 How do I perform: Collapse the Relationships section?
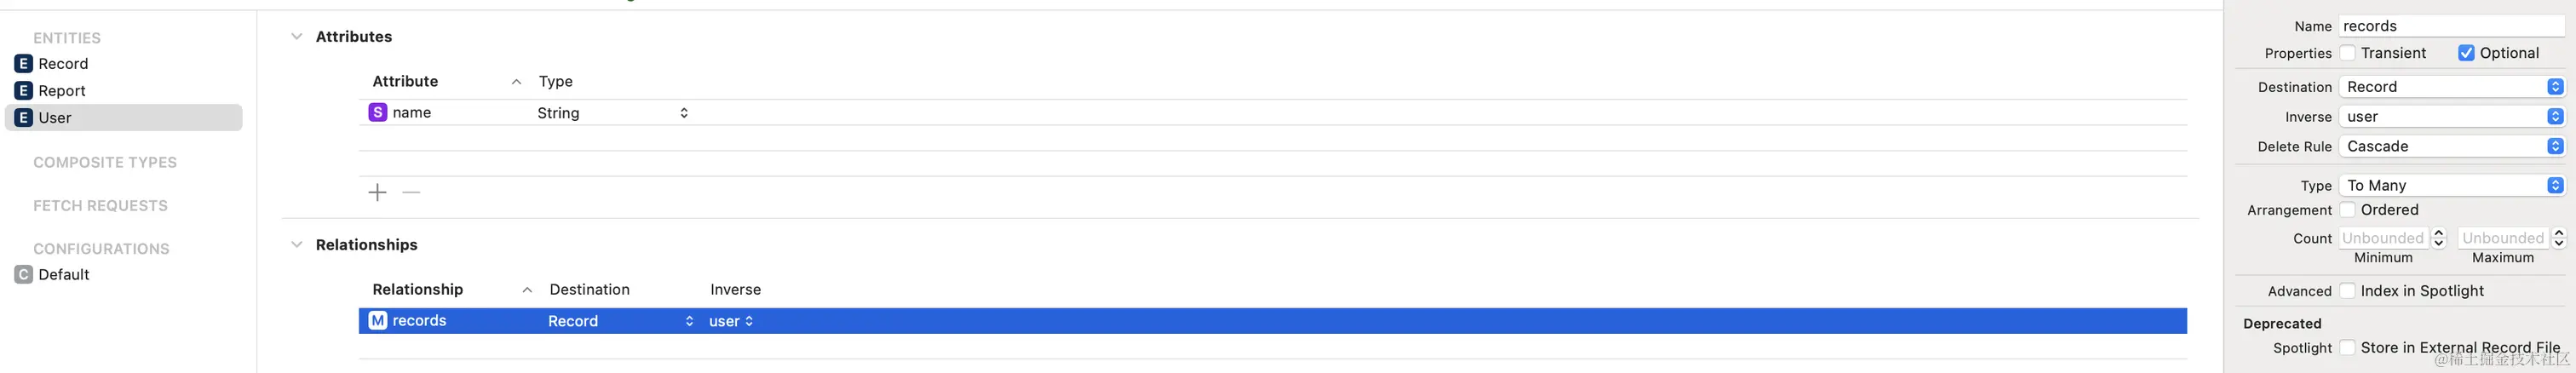296,245
